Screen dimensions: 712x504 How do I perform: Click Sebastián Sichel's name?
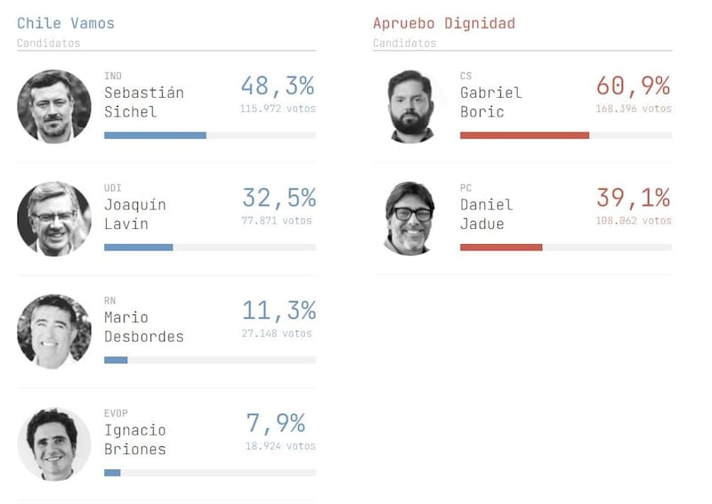[x=143, y=102]
